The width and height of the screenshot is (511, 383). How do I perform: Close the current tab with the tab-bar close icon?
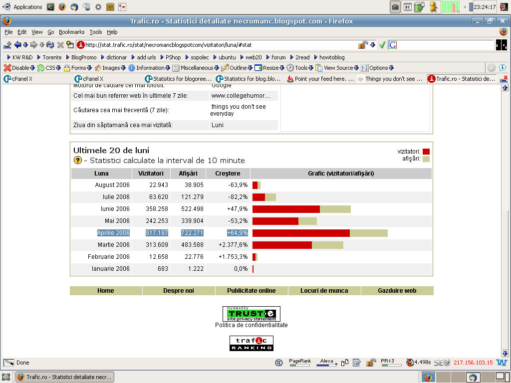click(504, 79)
